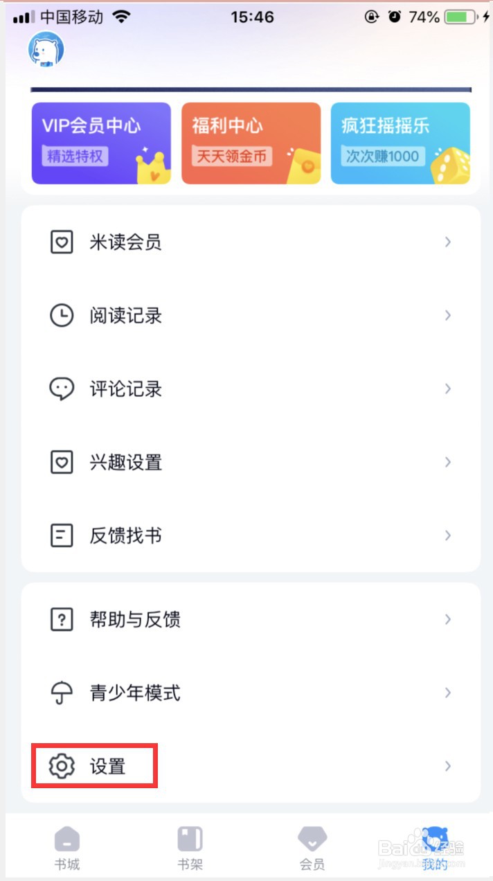Open the 疯狂摇摇乐 dice card
Screen dimensions: 493x881
tap(400, 143)
